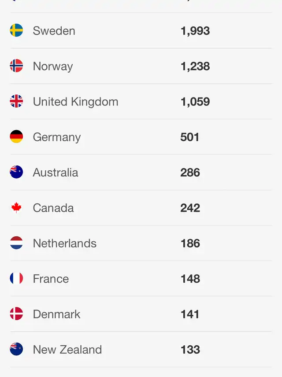Select the Netherlands country name
Image resolution: width=282 pixels, height=377 pixels.
[65, 243]
